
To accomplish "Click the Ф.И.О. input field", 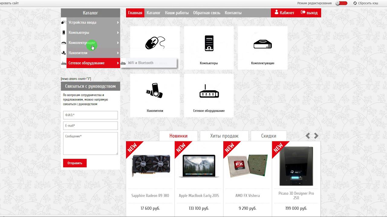I will click(90, 115).
